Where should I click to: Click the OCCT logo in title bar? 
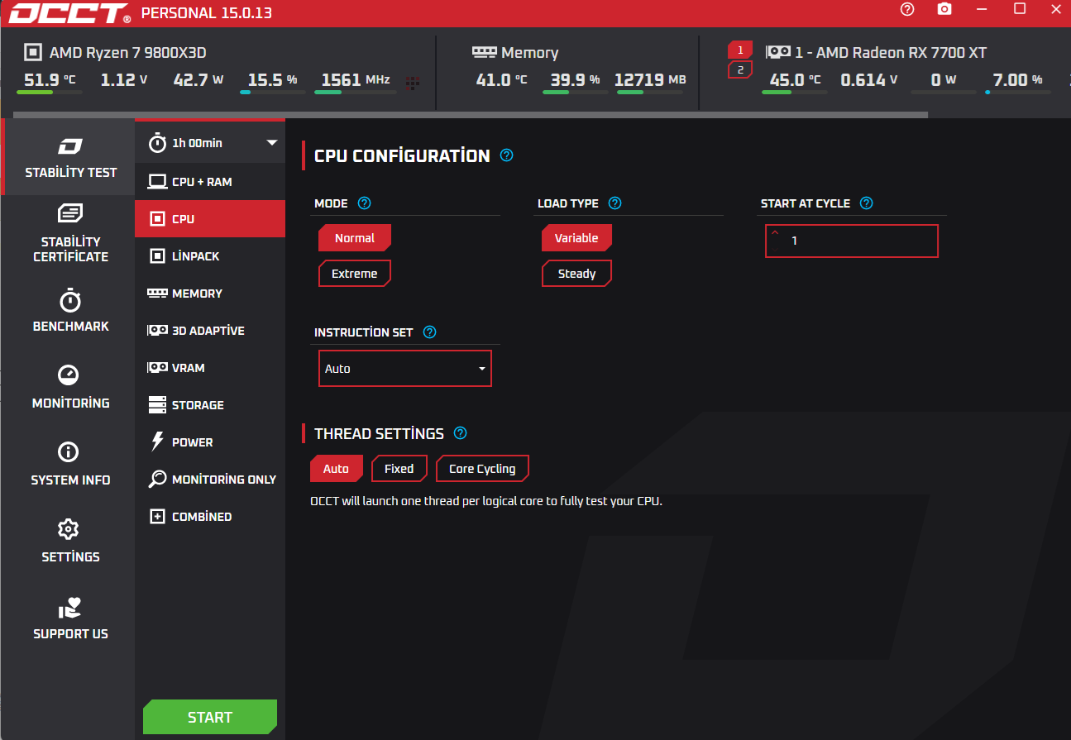(69, 13)
